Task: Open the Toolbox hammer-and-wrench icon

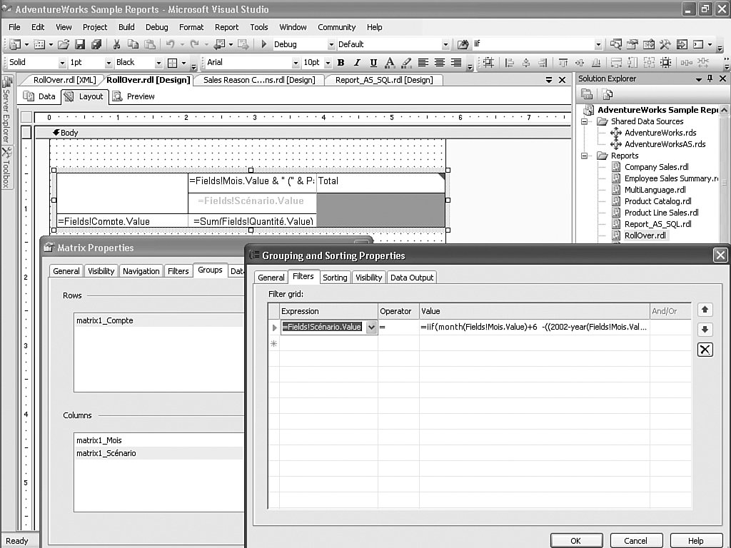Action: coord(665,44)
